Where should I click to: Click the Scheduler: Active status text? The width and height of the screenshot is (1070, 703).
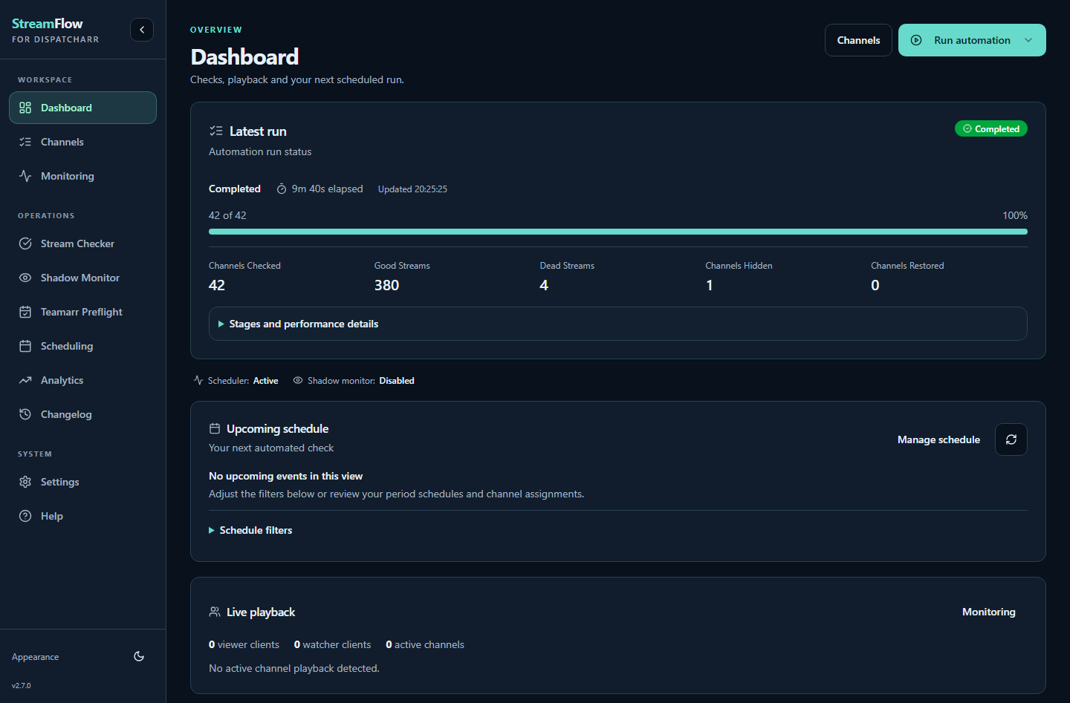click(236, 380)
